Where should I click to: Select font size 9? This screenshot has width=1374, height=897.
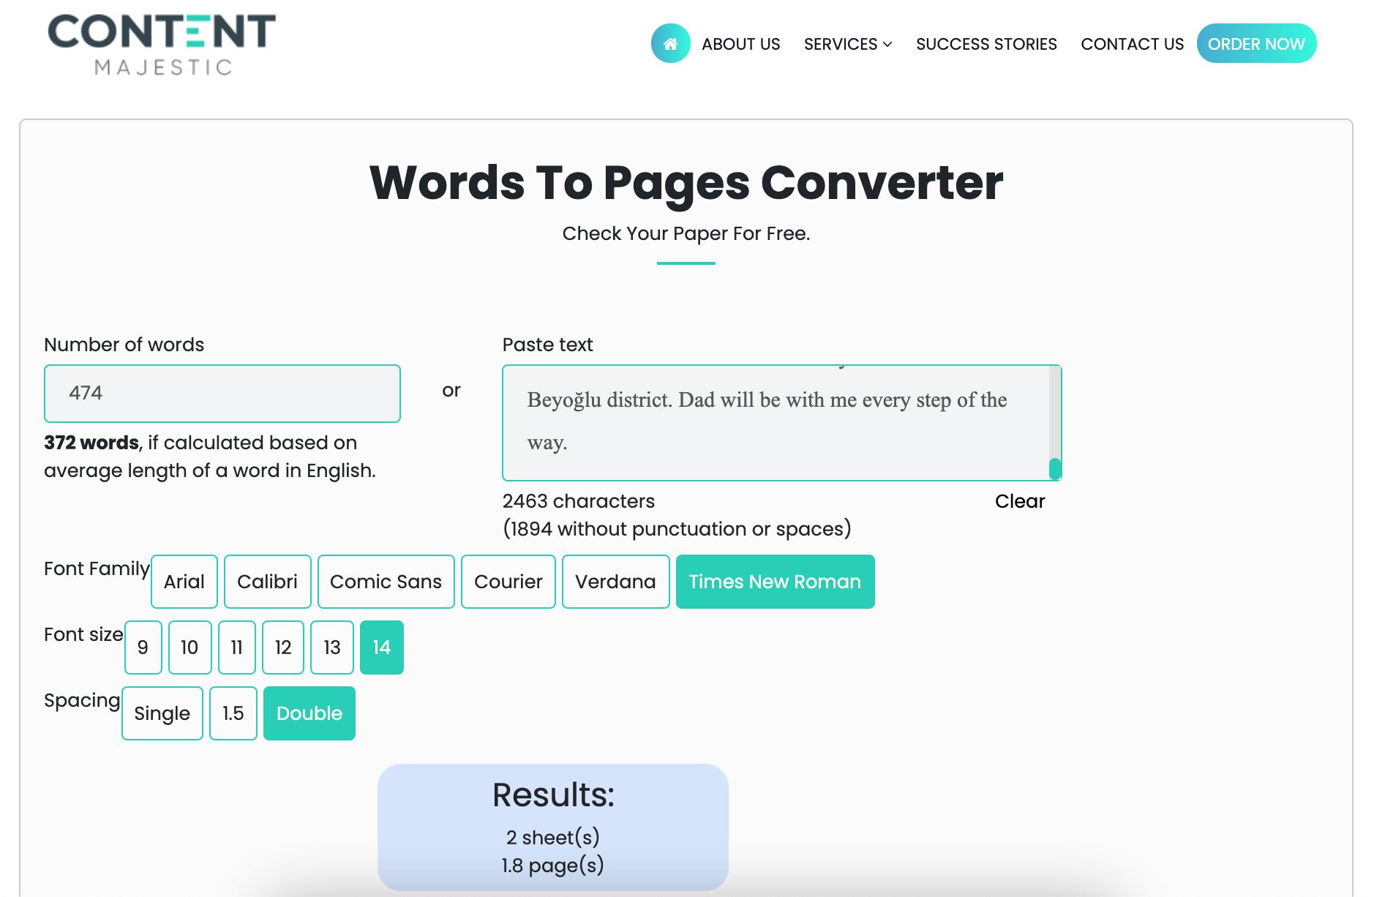click(143, 647)
